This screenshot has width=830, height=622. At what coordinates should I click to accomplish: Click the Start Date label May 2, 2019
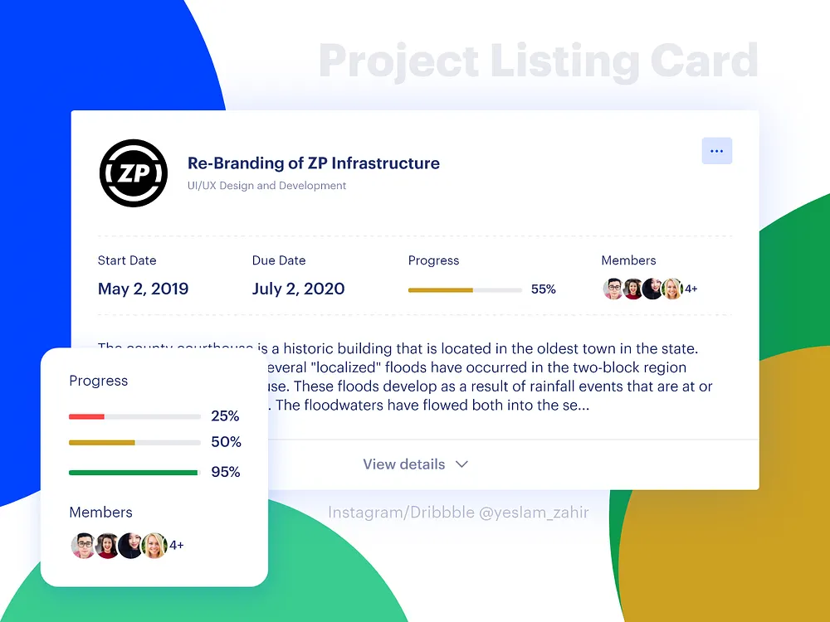[x=143, y=289]
